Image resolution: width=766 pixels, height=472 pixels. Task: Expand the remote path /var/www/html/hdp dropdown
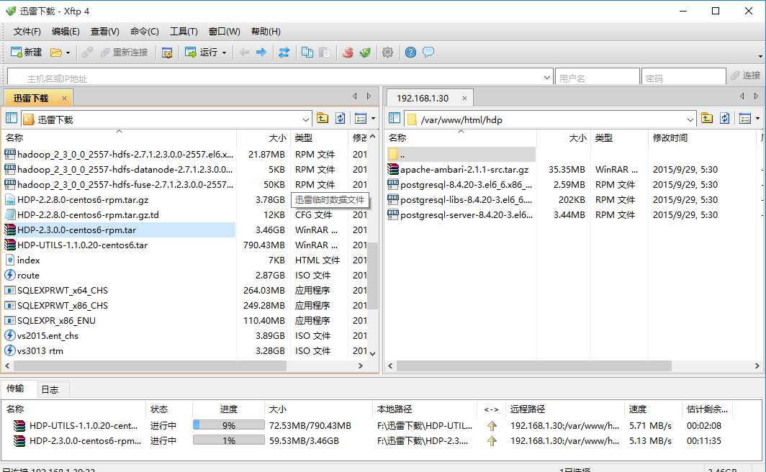coord(690,119)
